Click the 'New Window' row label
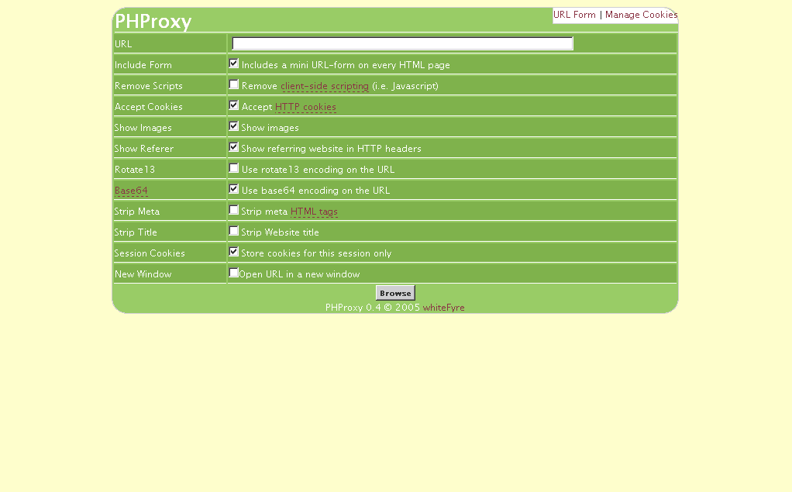This screenshot has width=792, height=492. coord(143,274)
